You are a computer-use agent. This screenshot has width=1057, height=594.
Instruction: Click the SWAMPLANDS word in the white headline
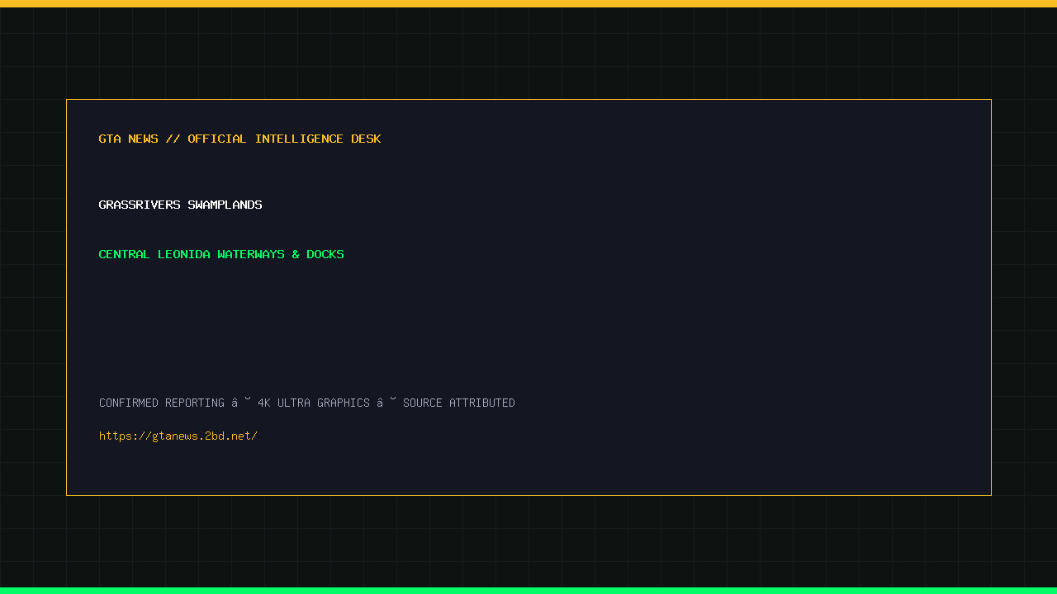coord(225,205)
